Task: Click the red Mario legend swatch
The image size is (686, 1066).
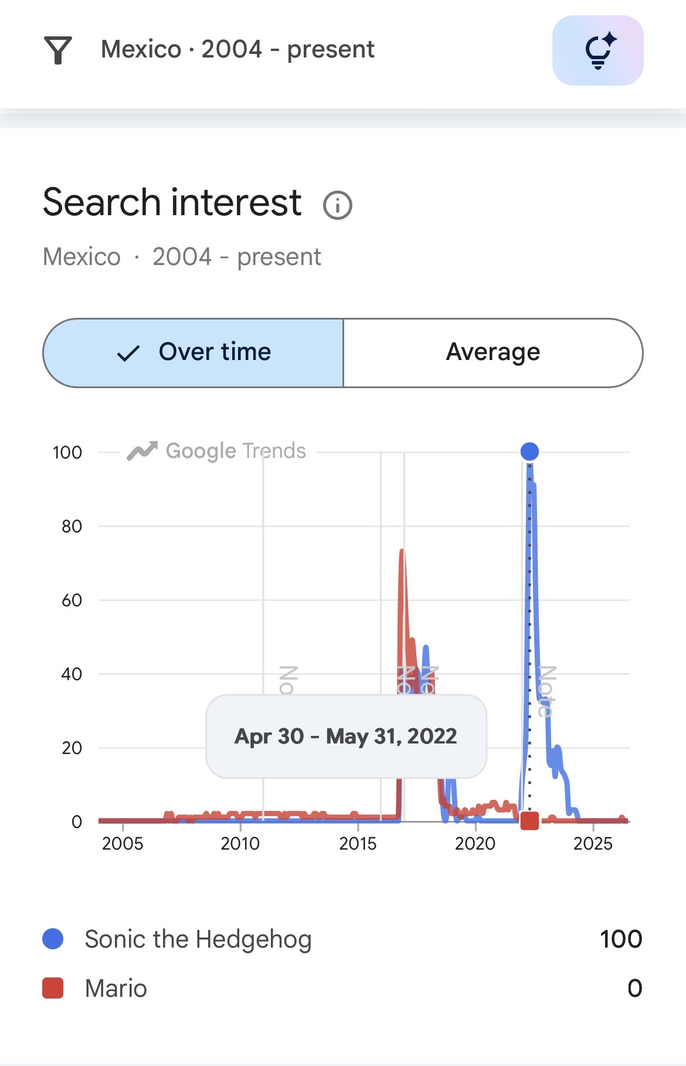Action: pos(53,988)
